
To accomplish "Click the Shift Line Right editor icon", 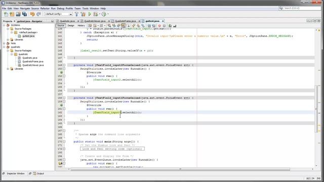I will [154, 26].
